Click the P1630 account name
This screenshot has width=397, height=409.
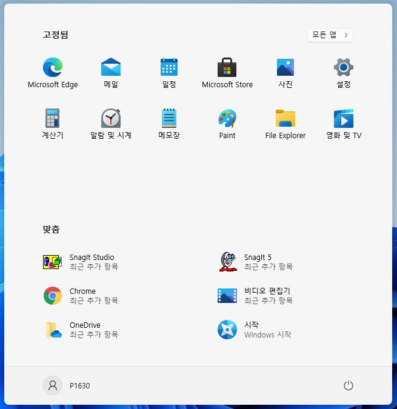tap(79, 386)
